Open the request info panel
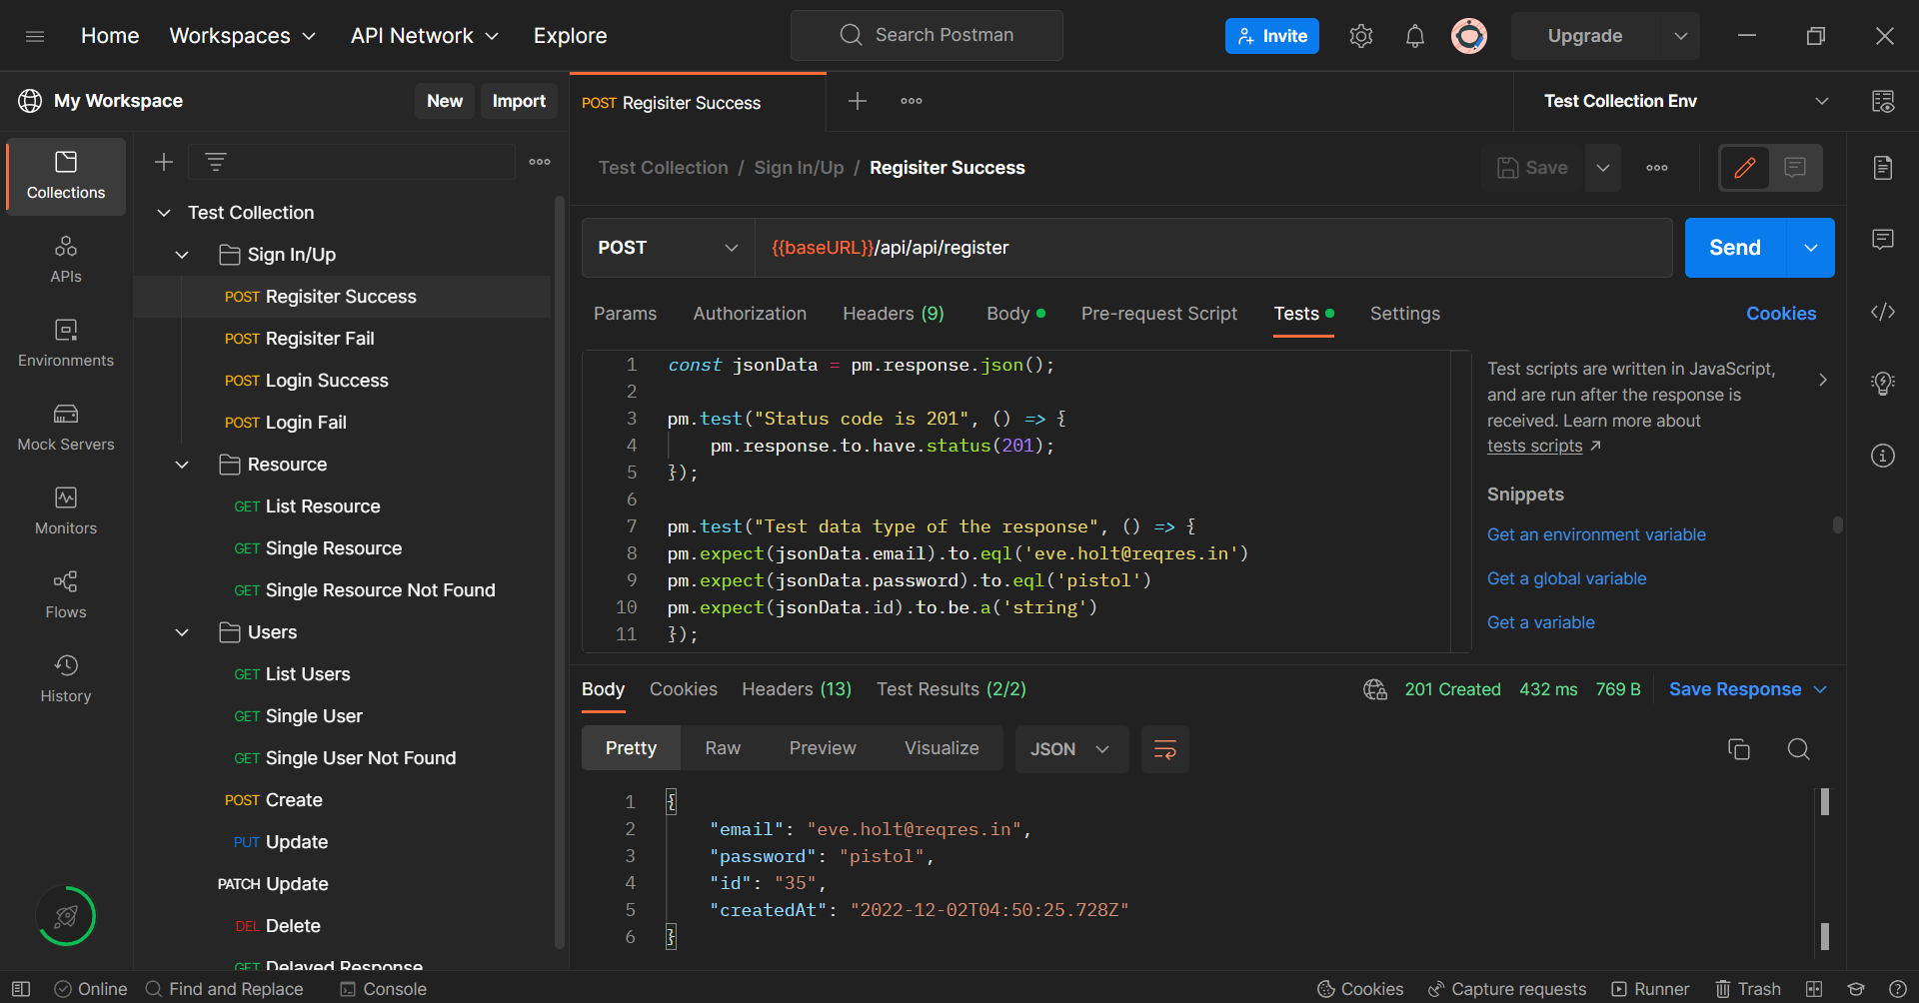 coord(1883,456)
